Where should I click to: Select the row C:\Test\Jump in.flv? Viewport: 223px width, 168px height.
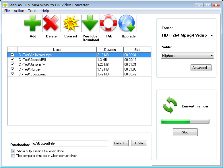79,65
